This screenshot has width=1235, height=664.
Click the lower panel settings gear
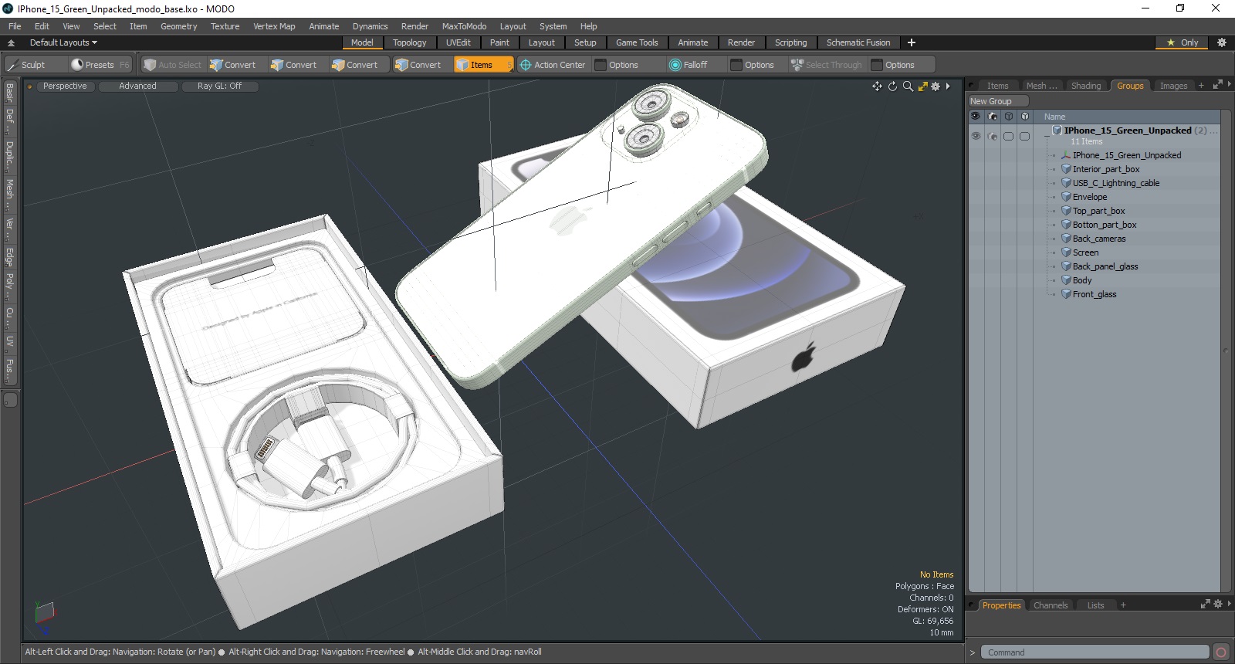[1218, 605]
